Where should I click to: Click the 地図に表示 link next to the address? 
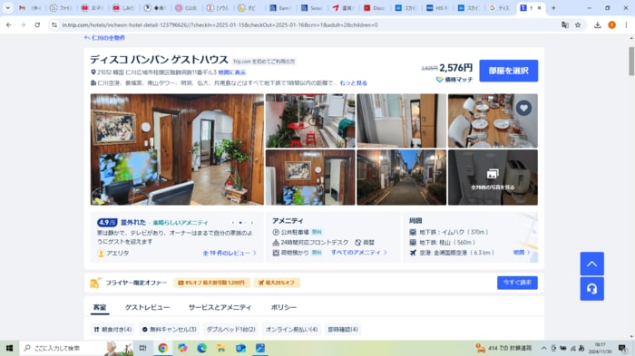coord(231,72)
